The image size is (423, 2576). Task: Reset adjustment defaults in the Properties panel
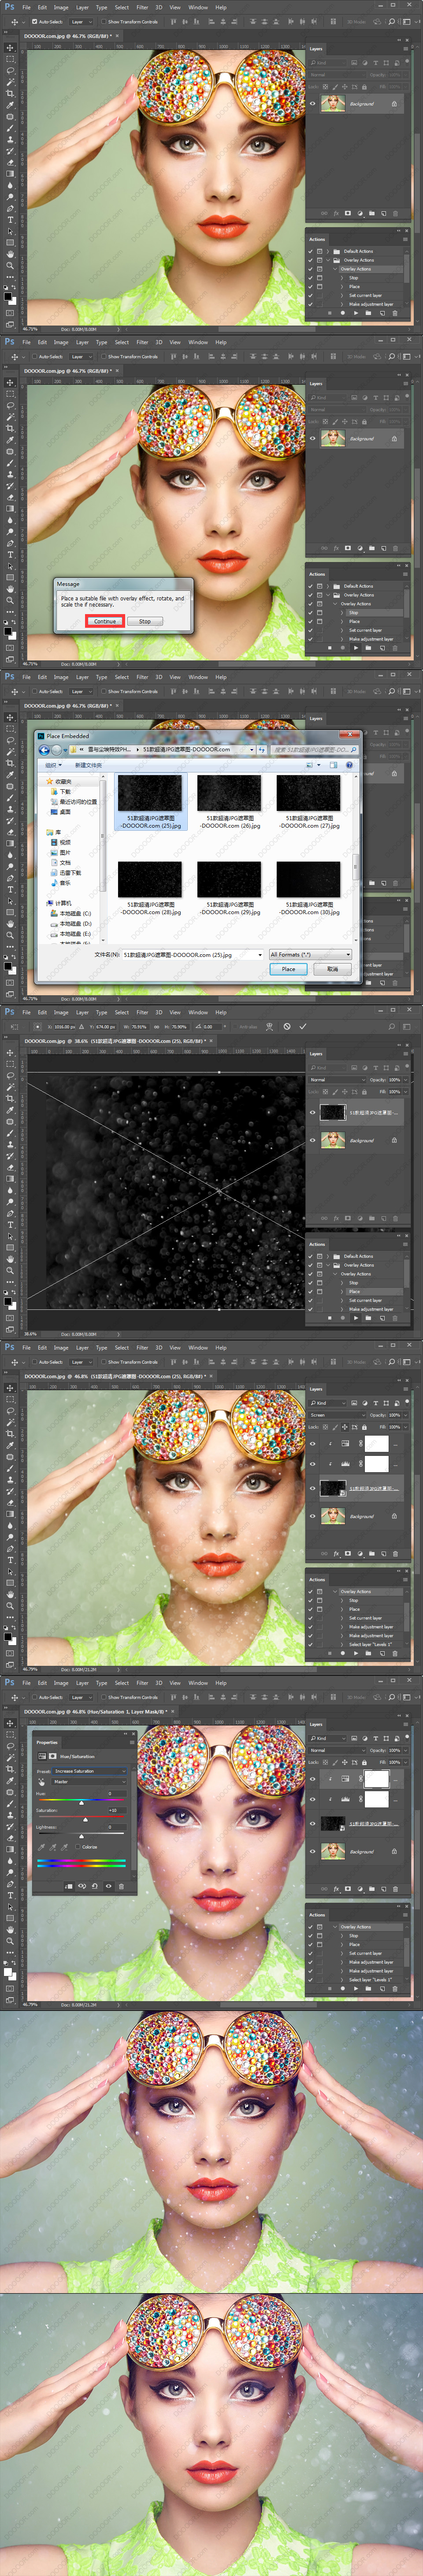(x=94, y=1886)
